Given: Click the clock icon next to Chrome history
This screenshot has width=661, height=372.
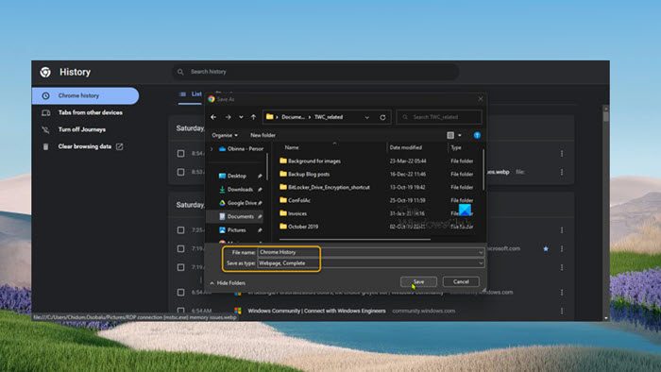Looking at the screenshot, I should [45, 95].
